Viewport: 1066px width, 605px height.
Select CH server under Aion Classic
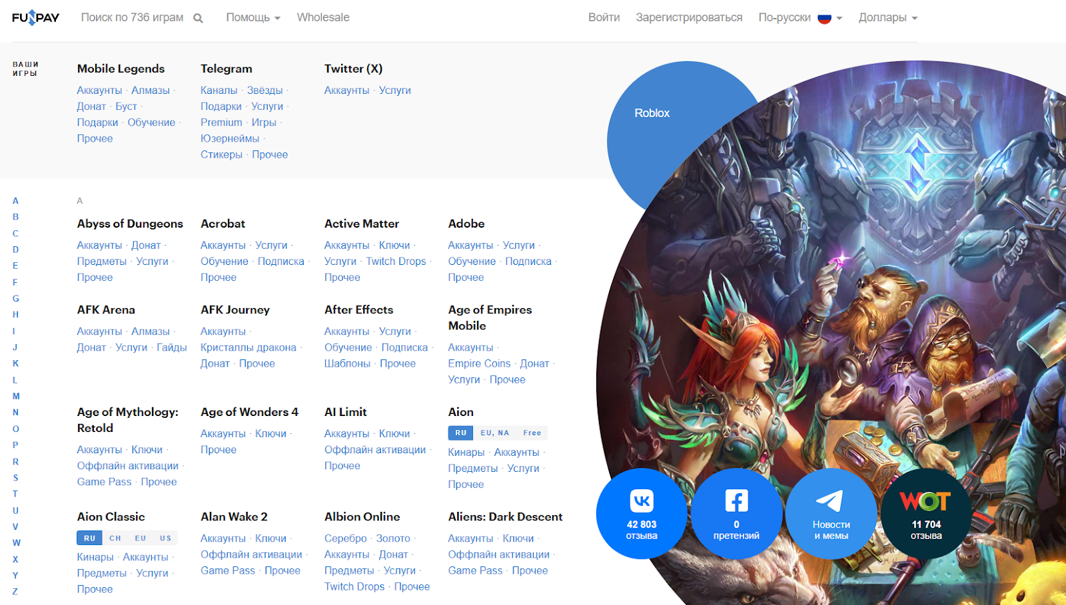coord(115,538)
